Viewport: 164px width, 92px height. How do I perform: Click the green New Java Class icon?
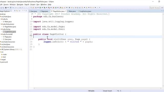tap(56, 7)
